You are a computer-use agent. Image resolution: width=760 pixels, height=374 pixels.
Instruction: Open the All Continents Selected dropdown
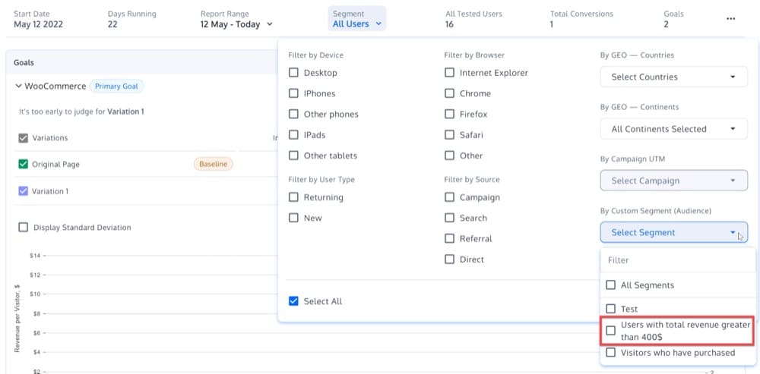tap(673, 129)
